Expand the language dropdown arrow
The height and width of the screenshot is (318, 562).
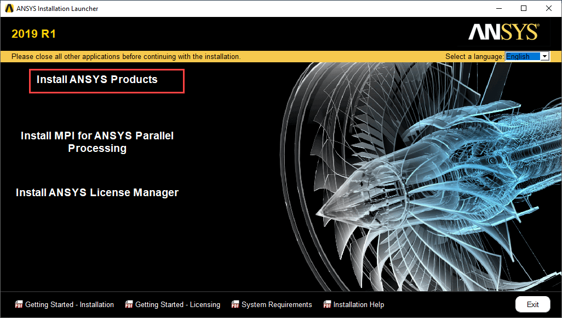pyautogui.click(x=544, y=56)
